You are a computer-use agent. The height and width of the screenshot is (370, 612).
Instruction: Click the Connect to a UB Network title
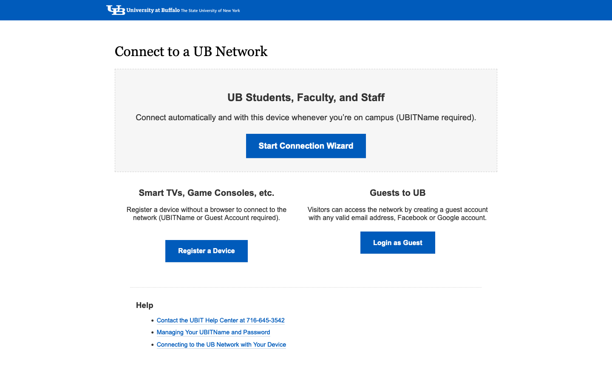[x=191, y=51]
